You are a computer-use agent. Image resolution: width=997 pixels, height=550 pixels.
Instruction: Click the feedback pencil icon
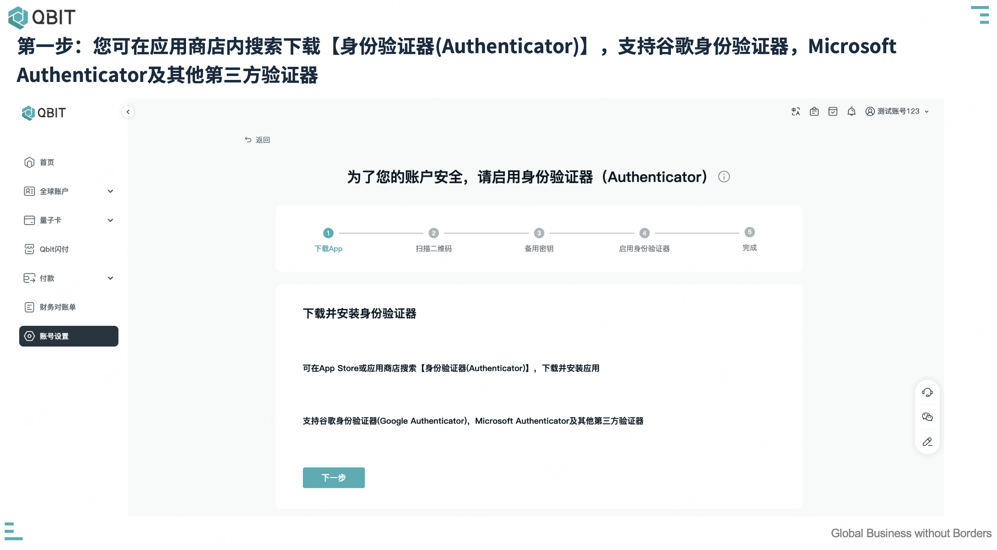(927, 442)
